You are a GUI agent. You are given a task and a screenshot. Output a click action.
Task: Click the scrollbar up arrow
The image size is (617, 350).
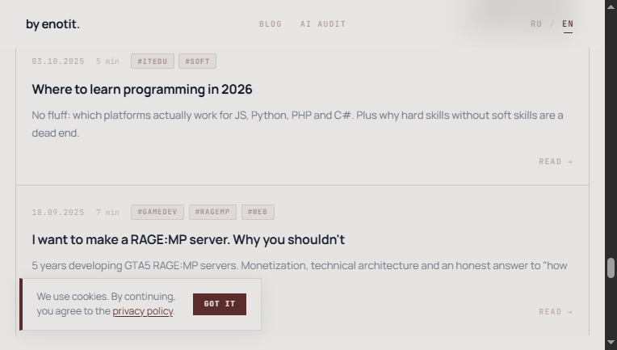coord(611,6)
